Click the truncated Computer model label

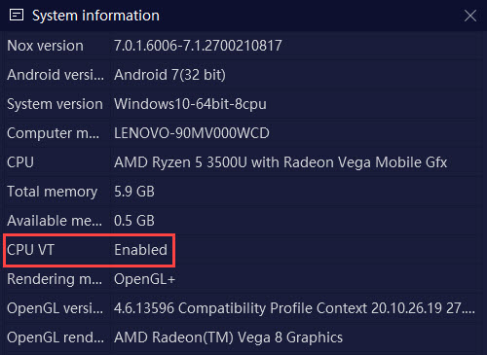point(54,133)
